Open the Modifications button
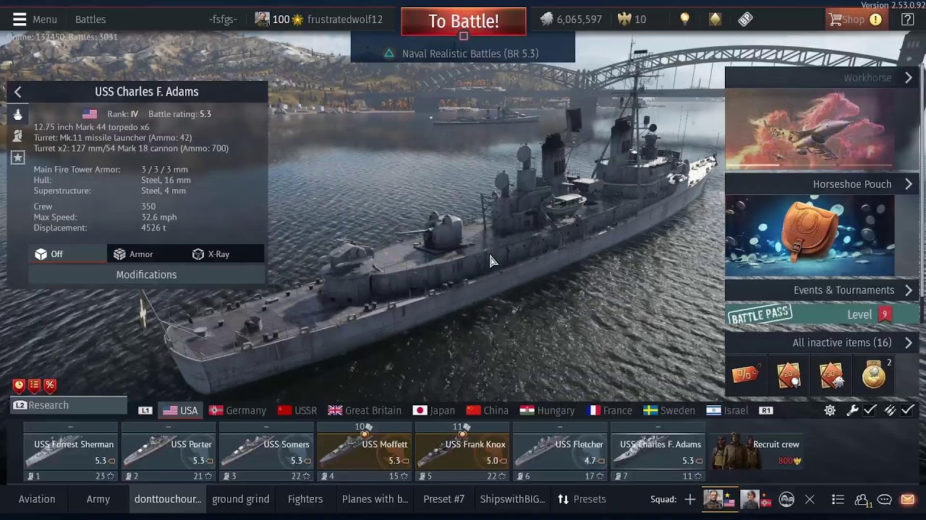 click(x=146, y=274)
